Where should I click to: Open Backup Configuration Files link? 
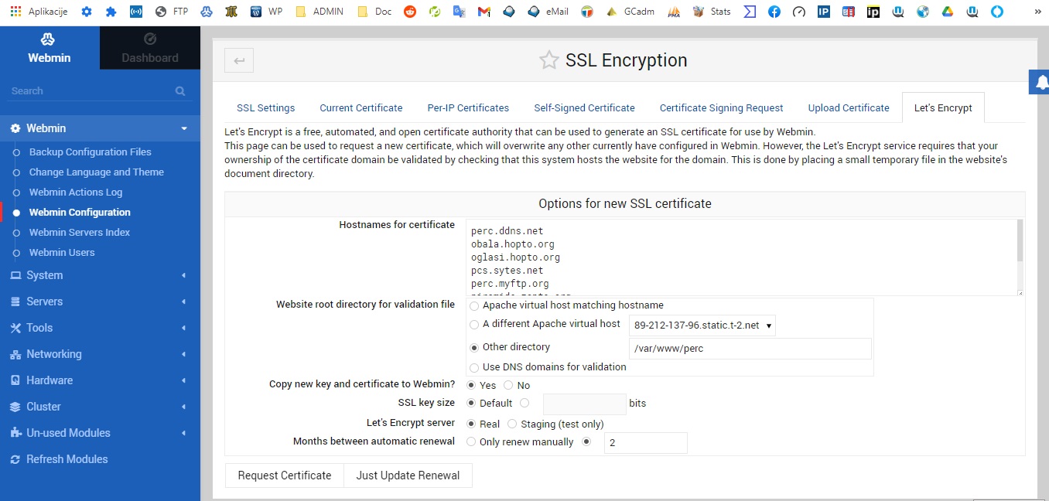click(91, 152)
